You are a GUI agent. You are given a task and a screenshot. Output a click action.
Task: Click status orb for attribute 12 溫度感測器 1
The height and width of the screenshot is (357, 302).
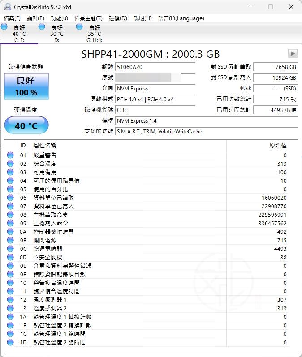pyautogui.click(x=10, y=300)
